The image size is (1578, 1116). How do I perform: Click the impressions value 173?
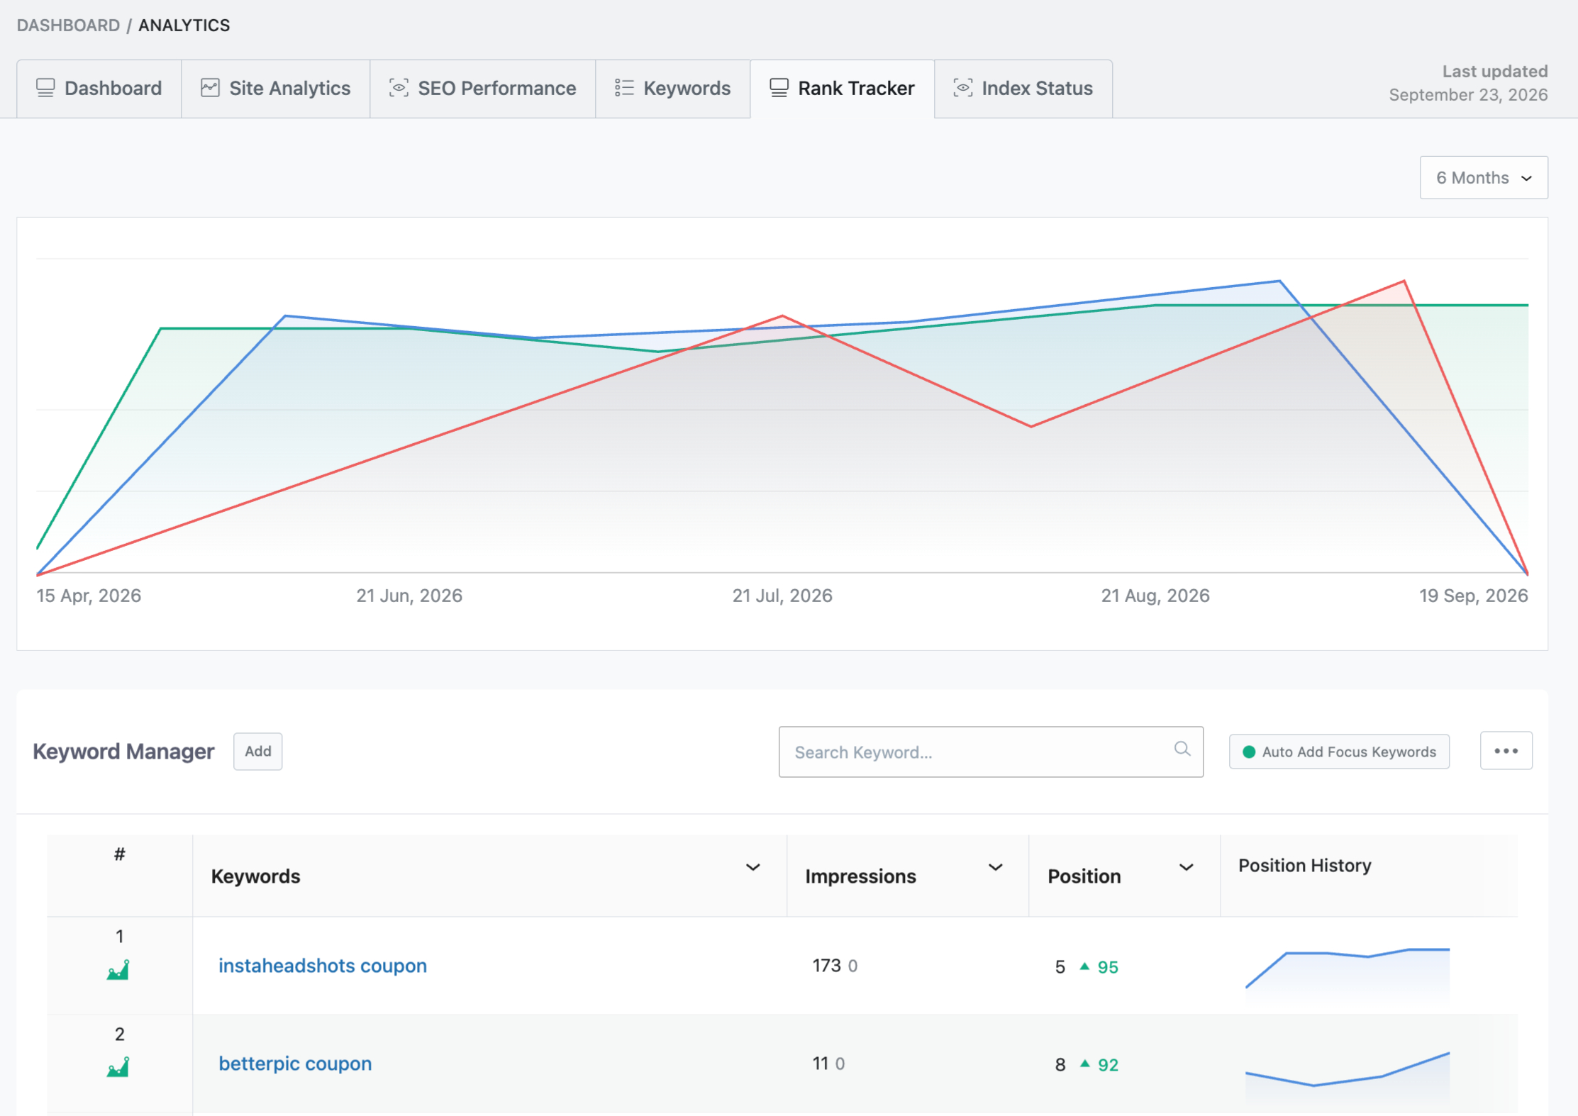click(826, 966)
